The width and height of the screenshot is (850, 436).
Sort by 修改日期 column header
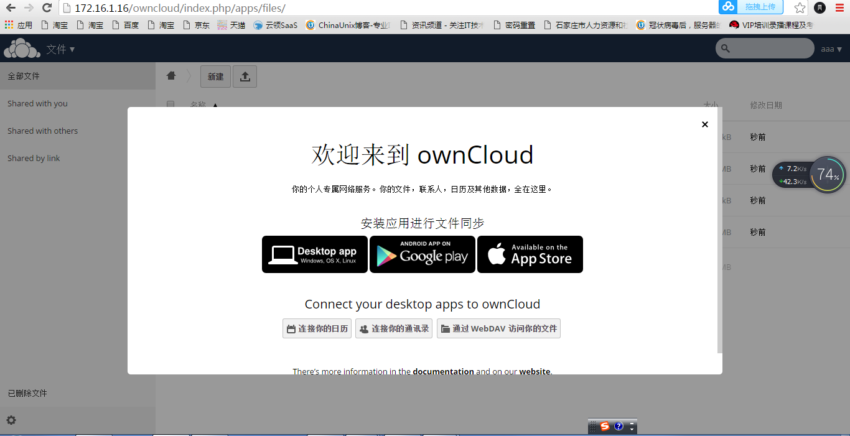[766, 105]
